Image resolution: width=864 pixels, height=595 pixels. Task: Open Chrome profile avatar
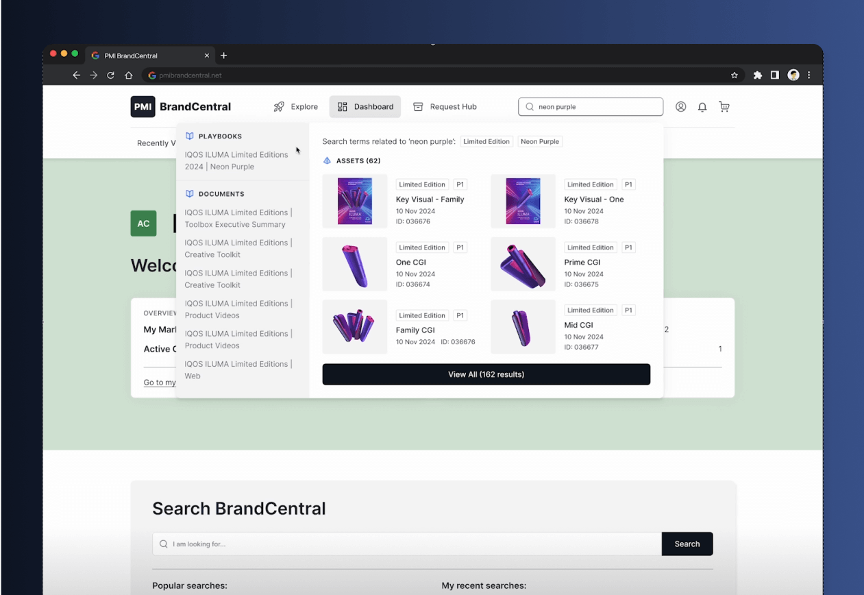(793, 75)
